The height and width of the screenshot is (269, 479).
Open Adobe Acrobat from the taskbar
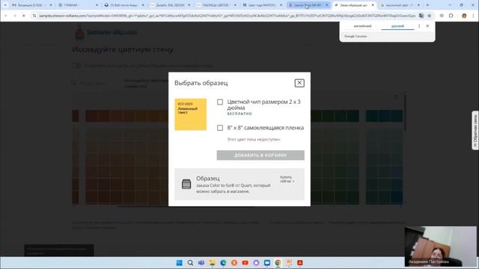300,262
